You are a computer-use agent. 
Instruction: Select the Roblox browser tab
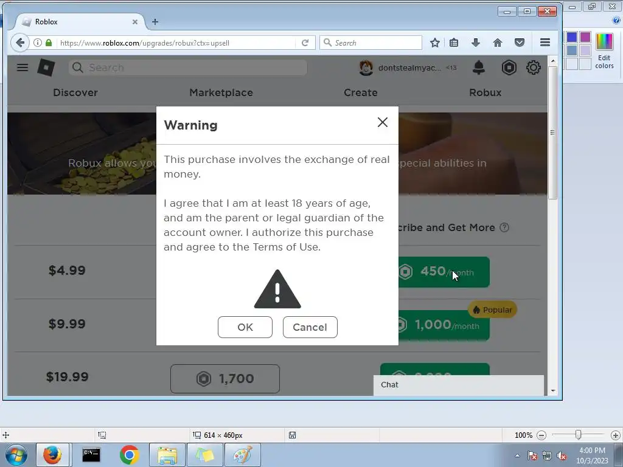(80, 22)
